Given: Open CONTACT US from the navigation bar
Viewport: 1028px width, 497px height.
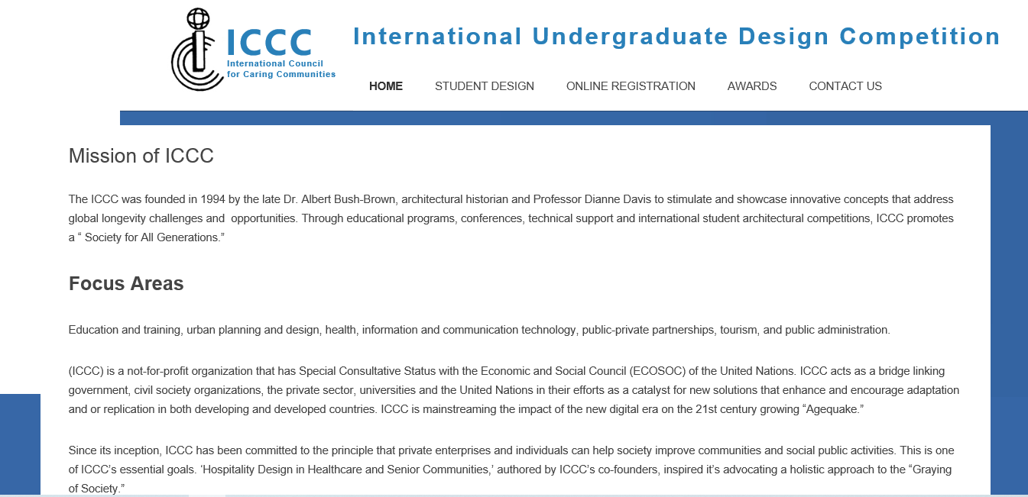Looking at the screenshot, I should pyautogui.click(x=845, y=86).
